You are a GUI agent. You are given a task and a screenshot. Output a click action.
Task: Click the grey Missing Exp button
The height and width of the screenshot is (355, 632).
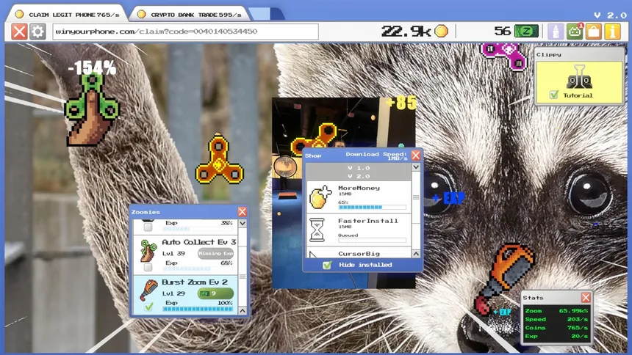coord(215,253)
